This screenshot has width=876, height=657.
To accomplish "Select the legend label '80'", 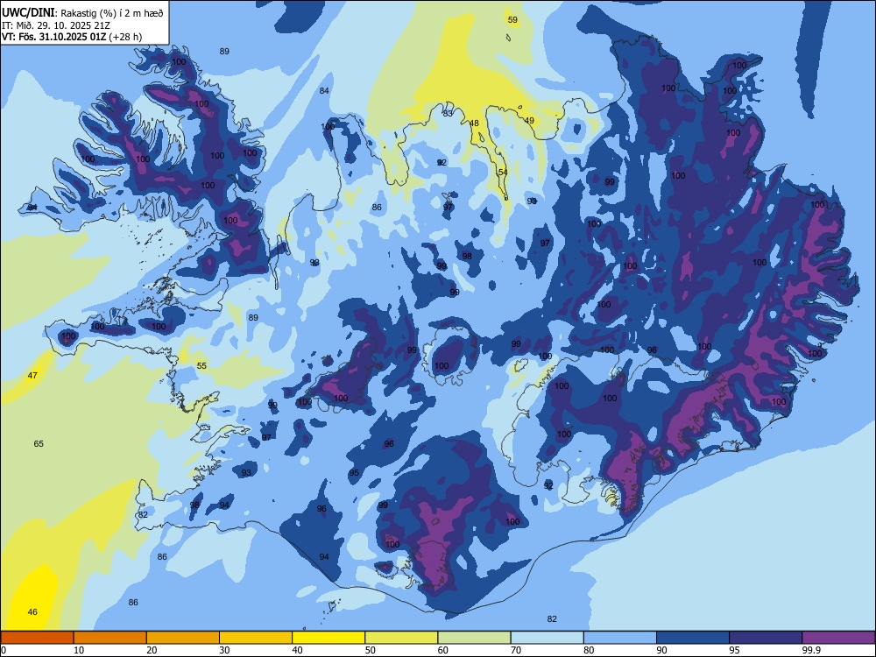I will (x=589, y=650).
